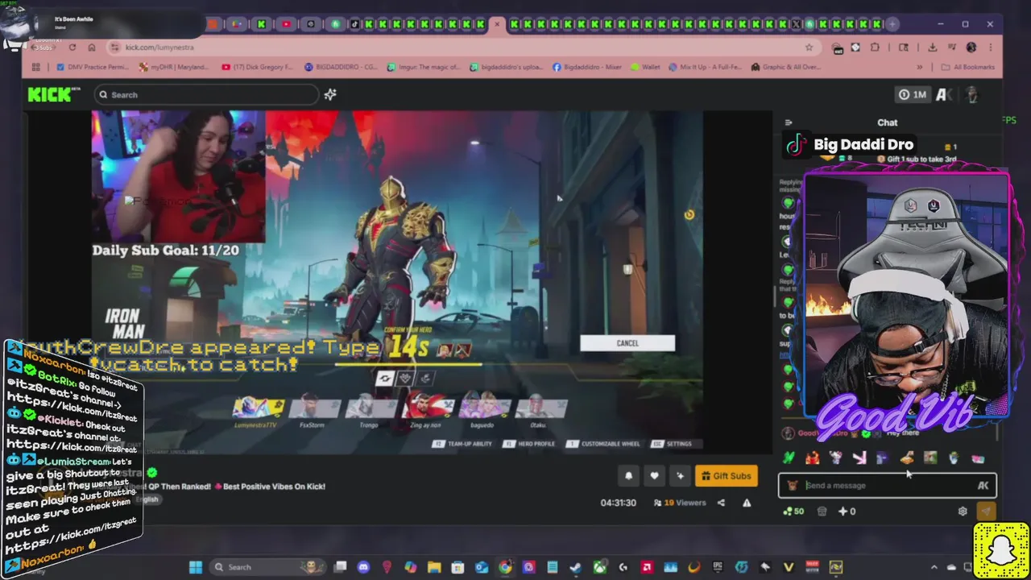Select the pink arrow quick emote
This screenshot has width=1031, height=580.
859,458
